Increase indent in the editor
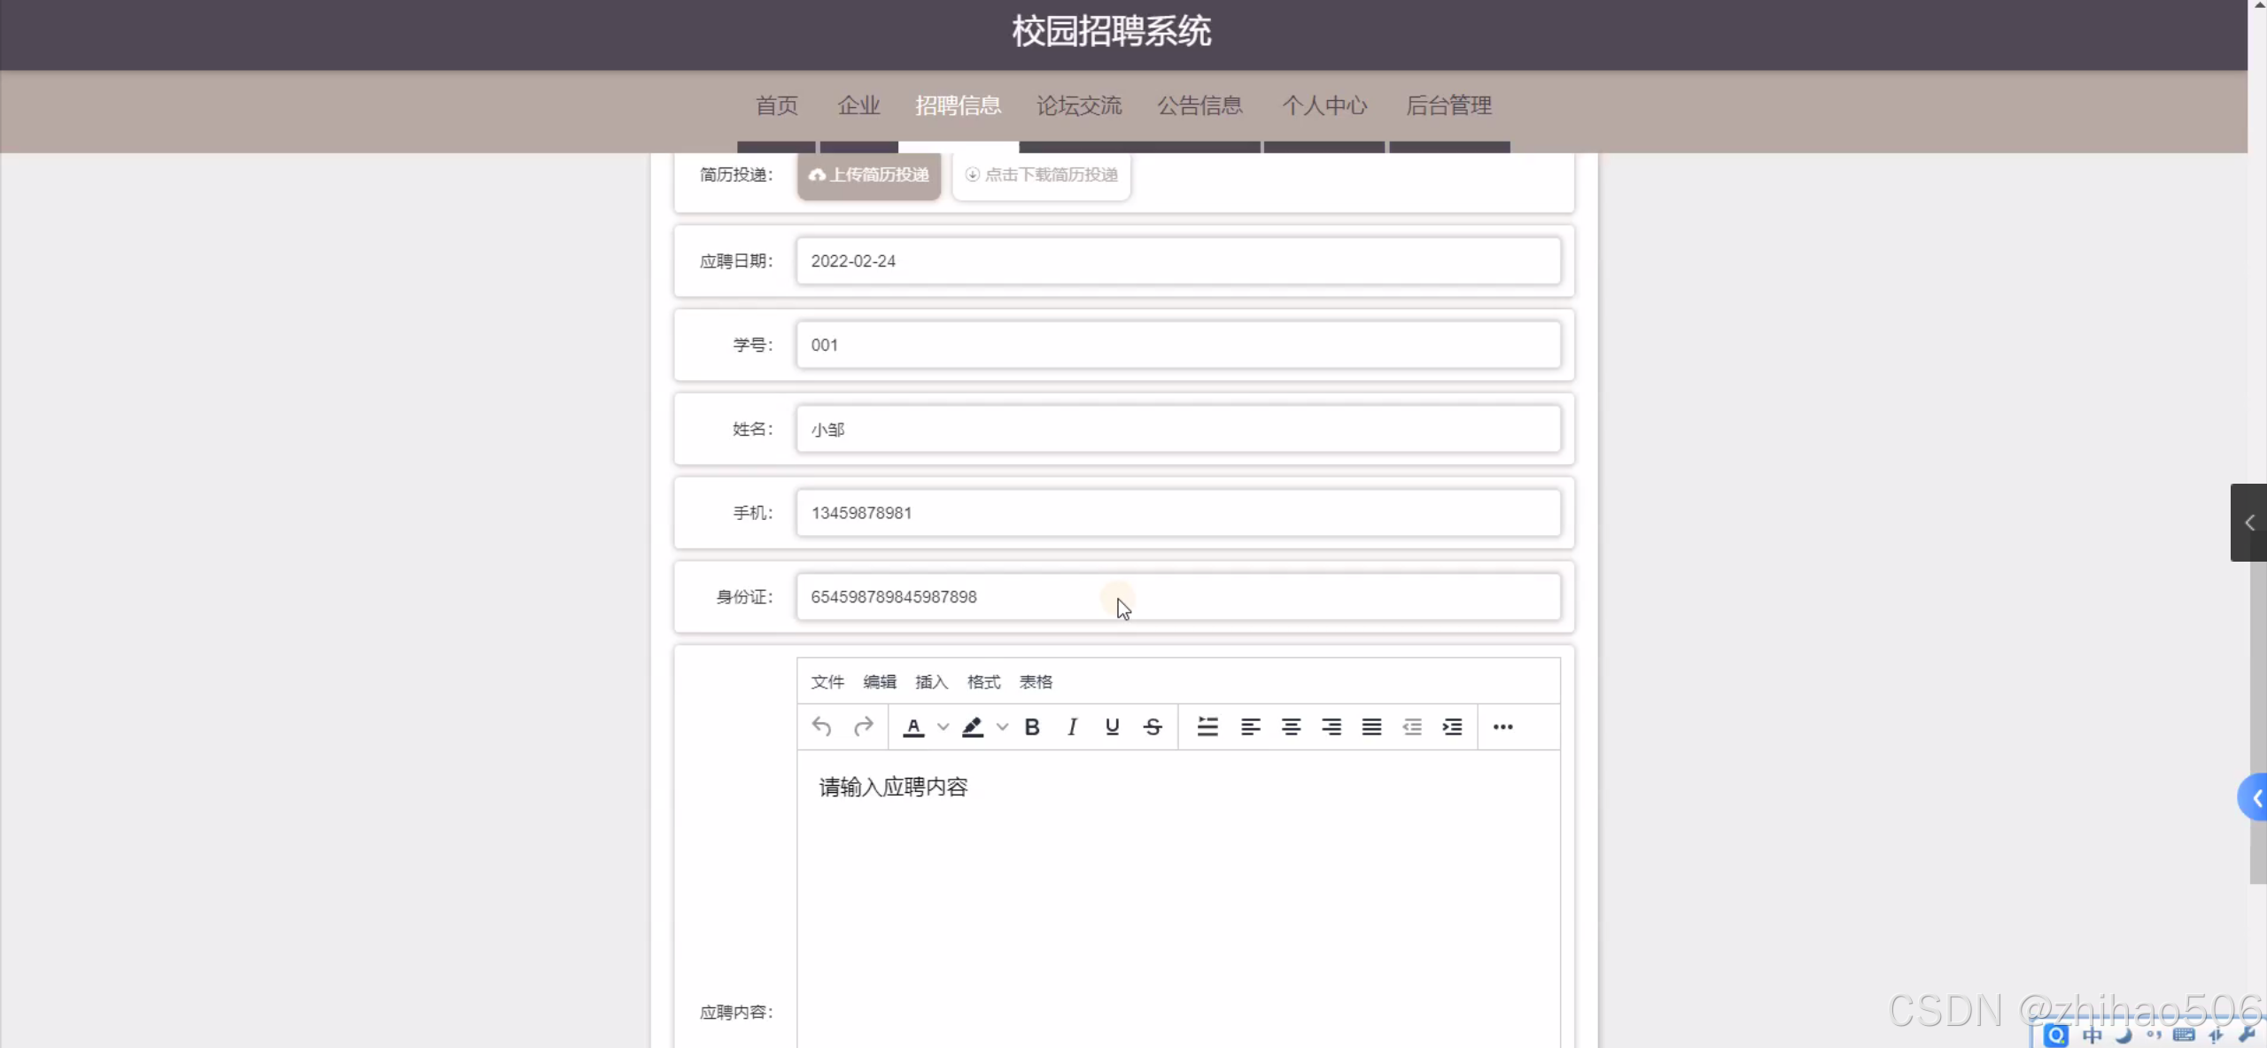Image resolution: width=2267 pixels, height=1048 pixels. pyautogui.click(x=1452, y=726)
